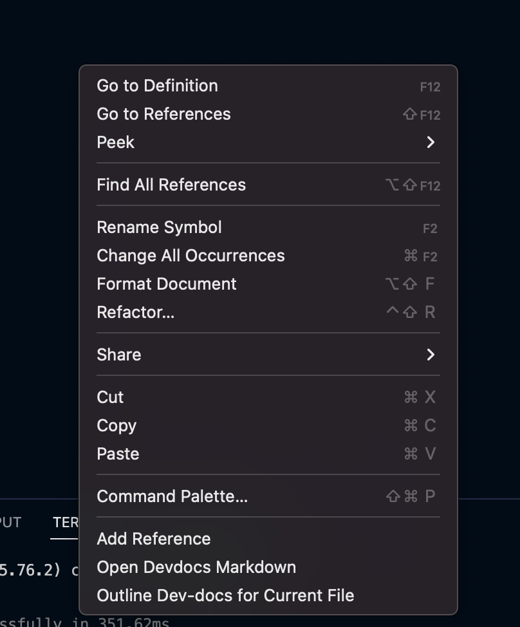520x627 pixels.
Task: Click Open Devdocs Markdown
Action: 196,567
